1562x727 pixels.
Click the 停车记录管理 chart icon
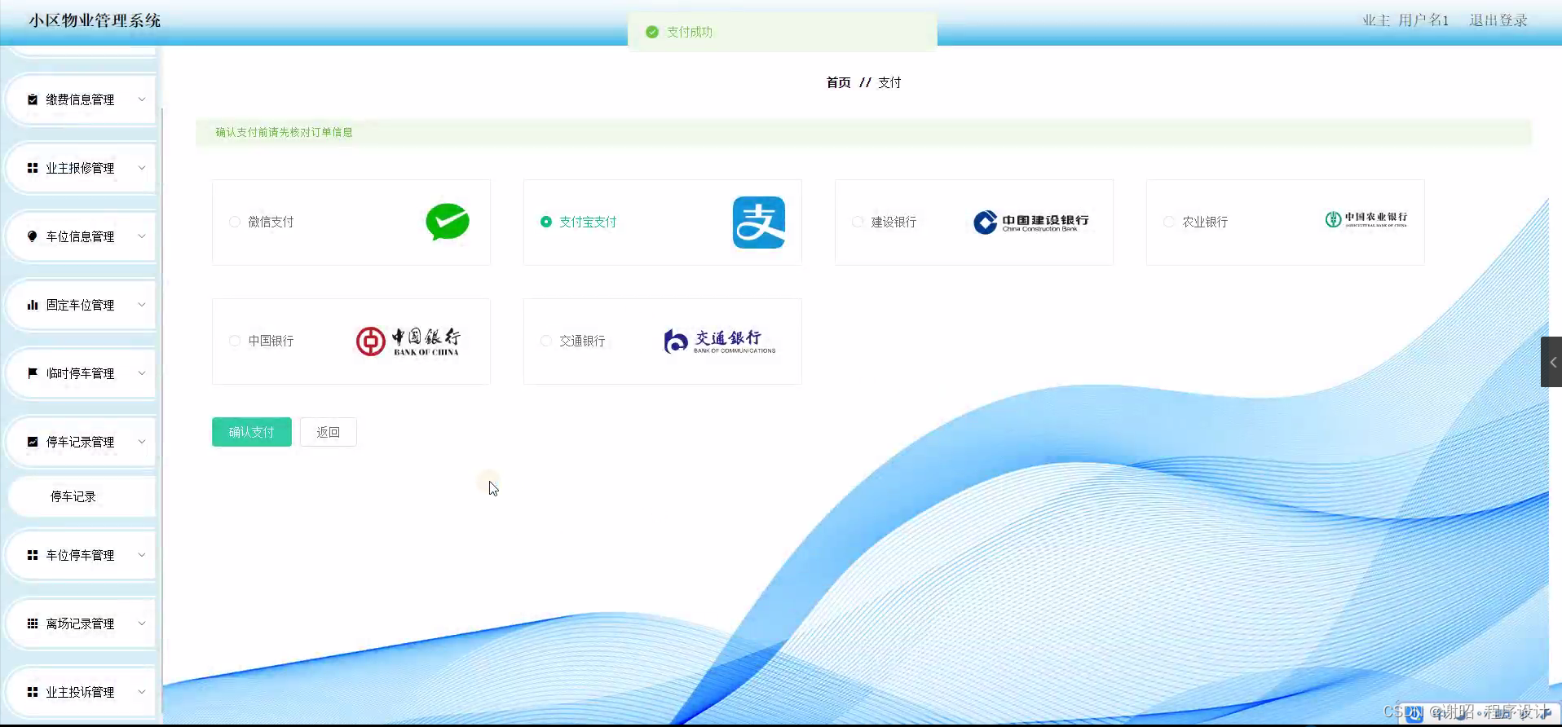(x=33, y=442)
